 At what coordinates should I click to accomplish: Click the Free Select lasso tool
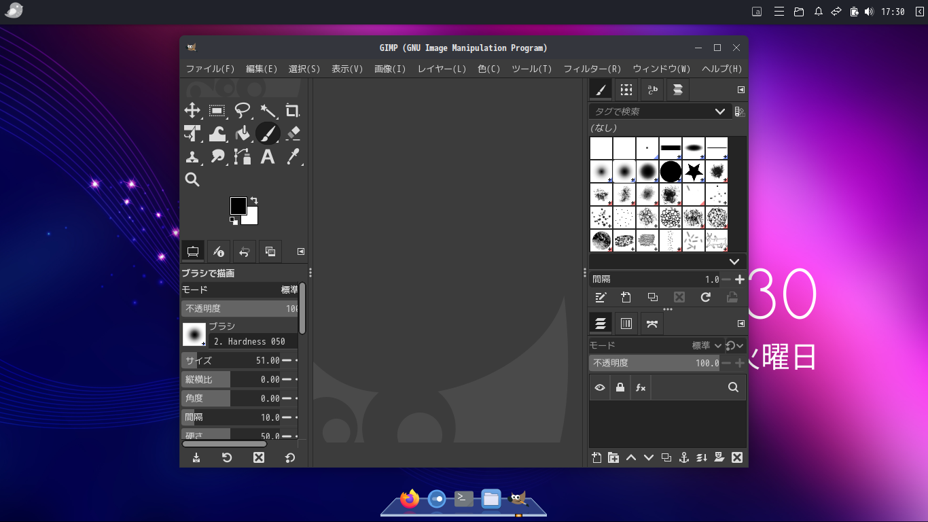coord(243,111)
